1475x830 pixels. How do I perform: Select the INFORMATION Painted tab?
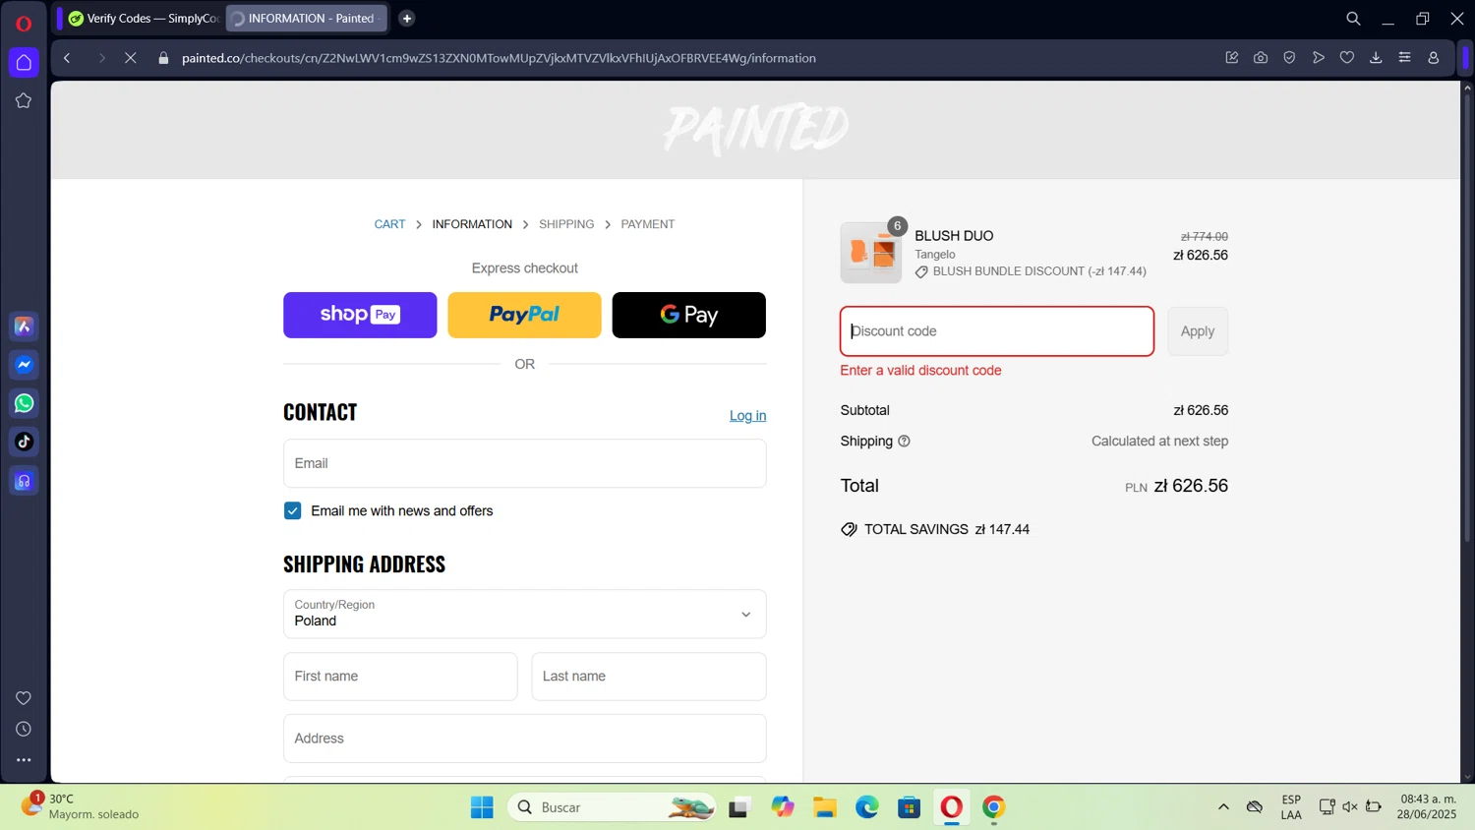[307, 19]
